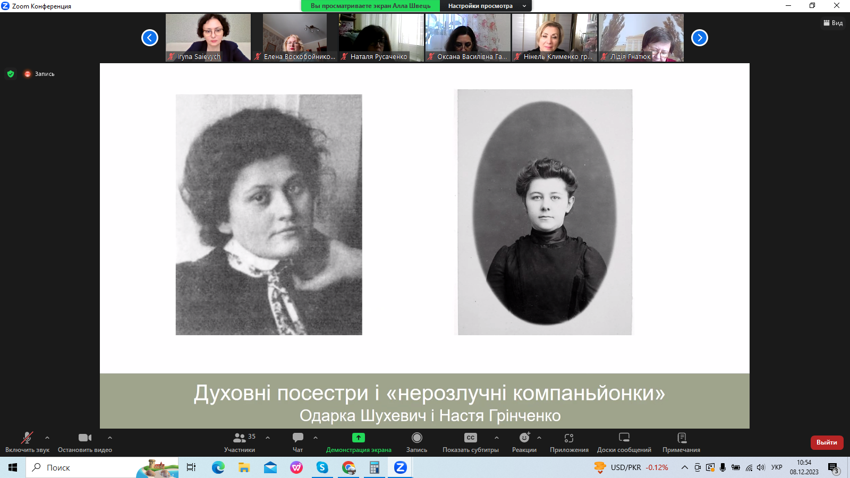Unmute microphone with Включить звук
The width and height of the screenshot is (850, 478).
coord(27,438)
